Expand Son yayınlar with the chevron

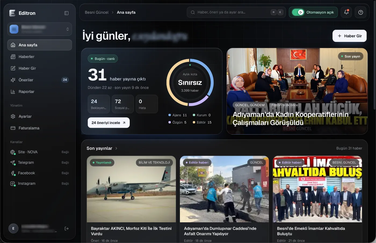tap(116, 148)
